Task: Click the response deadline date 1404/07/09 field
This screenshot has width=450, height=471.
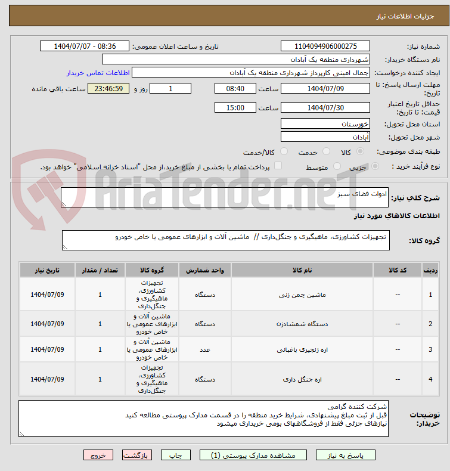Action: tap(325, 89)
